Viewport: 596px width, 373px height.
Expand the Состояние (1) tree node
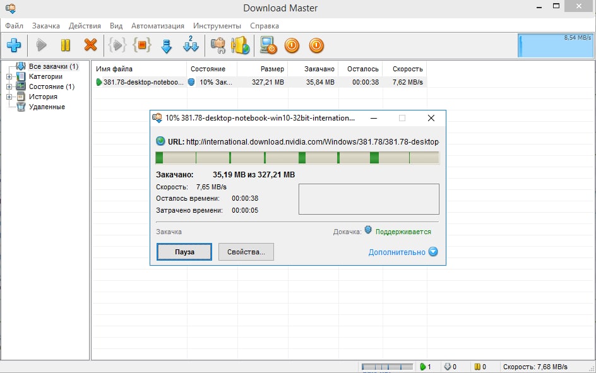pyautogui.click(x=9, y=86)
